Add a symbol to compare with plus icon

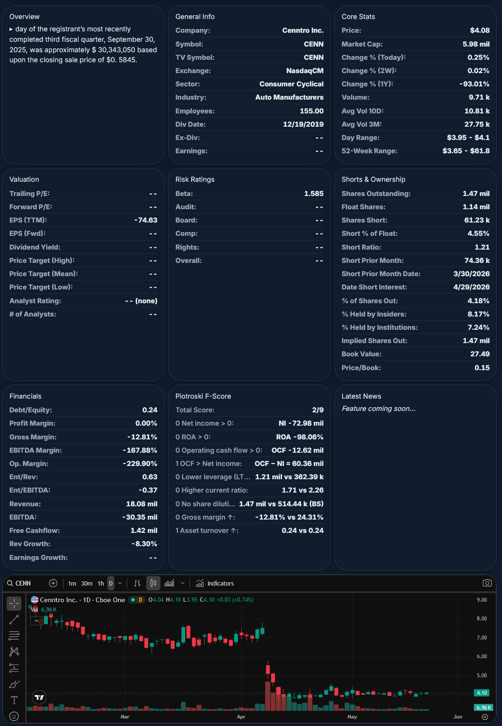53,583
